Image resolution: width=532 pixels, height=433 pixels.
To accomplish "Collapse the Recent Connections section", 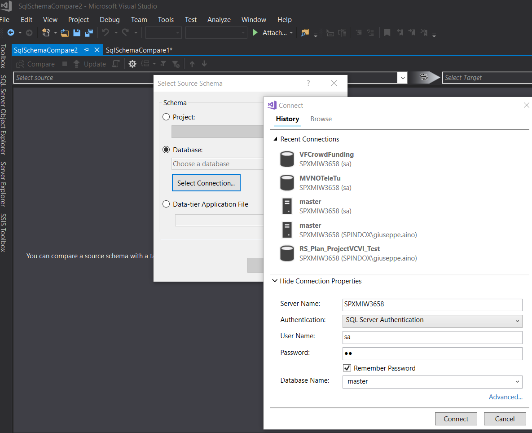I will tap(276, 139).
